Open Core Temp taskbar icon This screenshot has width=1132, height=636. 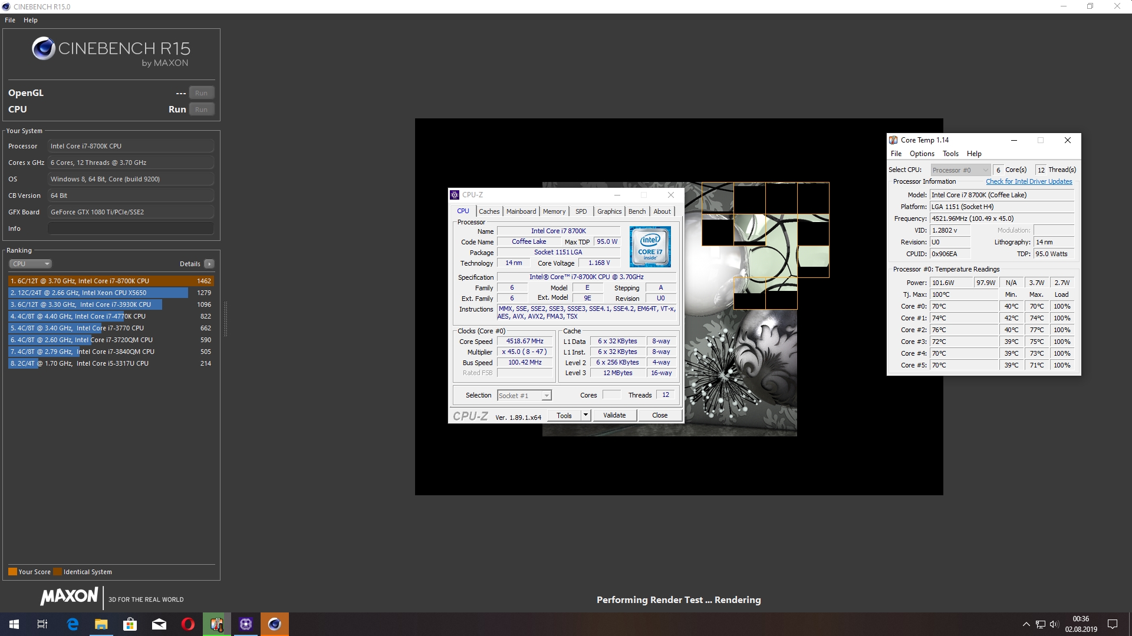217,624
